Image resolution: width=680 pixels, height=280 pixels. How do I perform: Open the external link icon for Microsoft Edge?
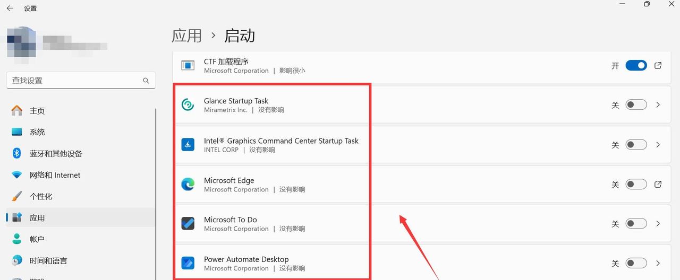658,185
